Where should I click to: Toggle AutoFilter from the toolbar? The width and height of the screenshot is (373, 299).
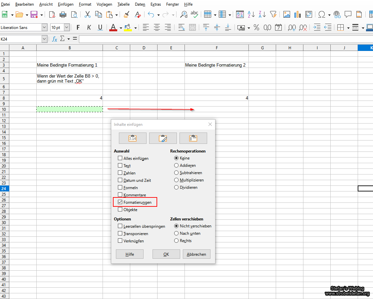273,14
